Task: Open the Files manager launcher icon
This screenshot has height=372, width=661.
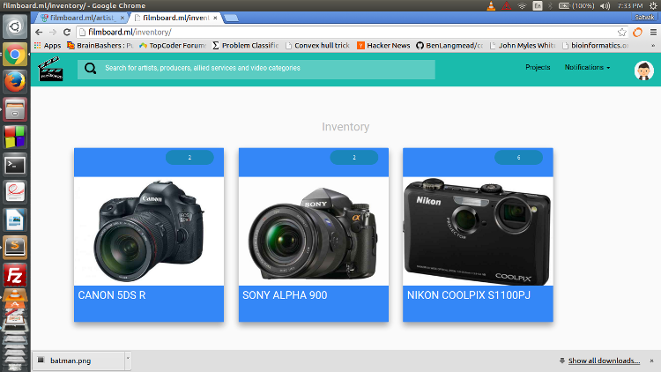Action: pyautogui.click(x=15, y=109)
